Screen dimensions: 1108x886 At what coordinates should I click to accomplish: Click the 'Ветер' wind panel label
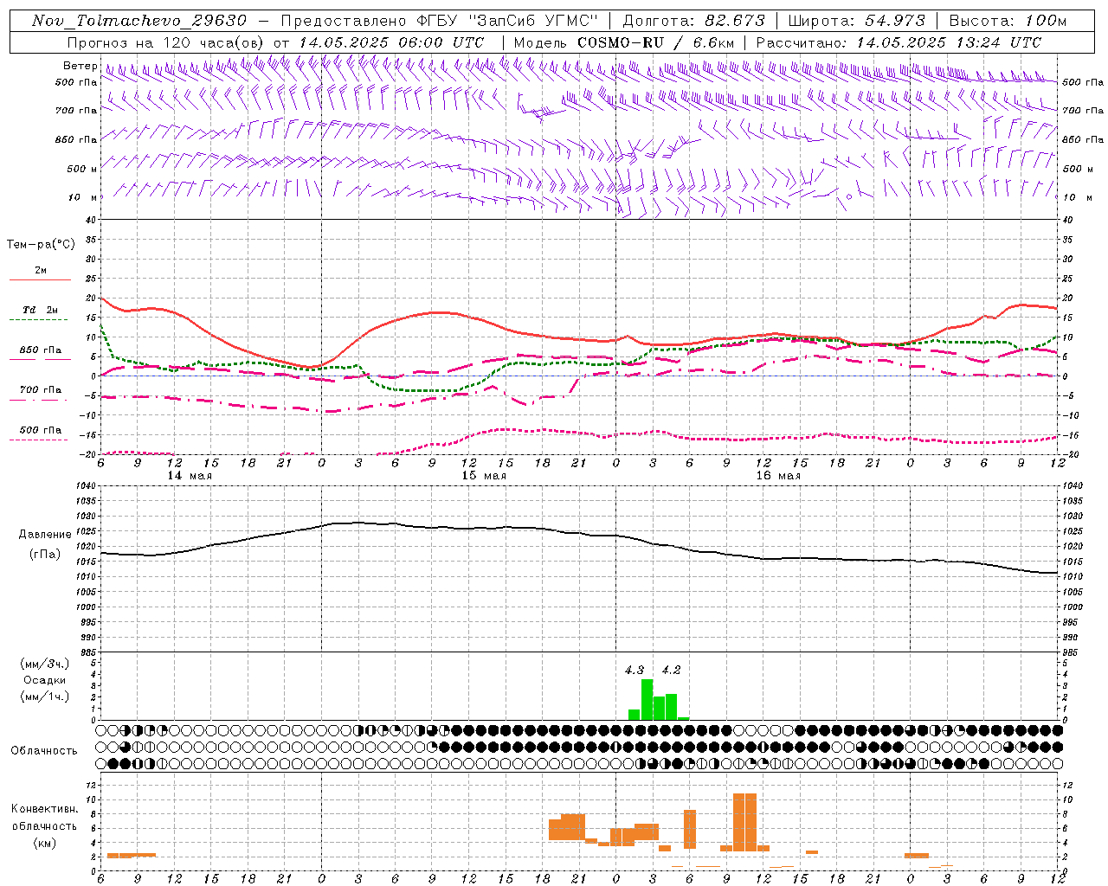pyautogui.click(x=81, y=66)
